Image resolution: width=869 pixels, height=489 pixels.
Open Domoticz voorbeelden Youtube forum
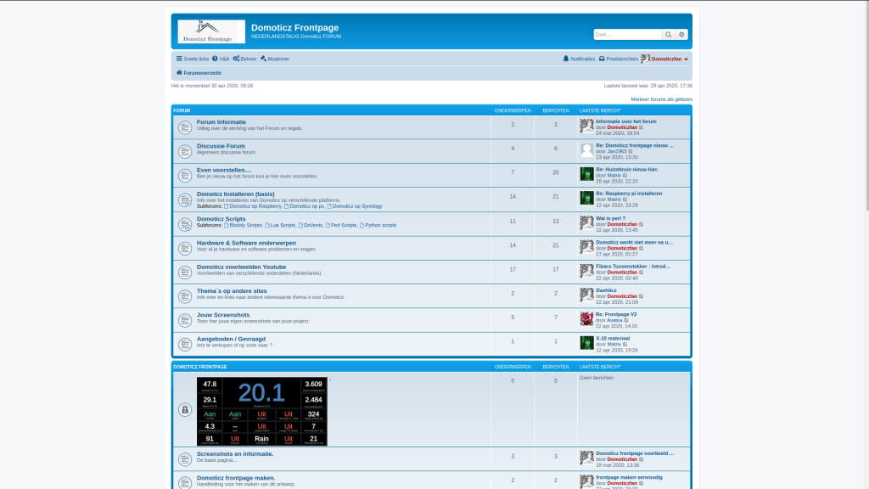click(x=241, y=267)
